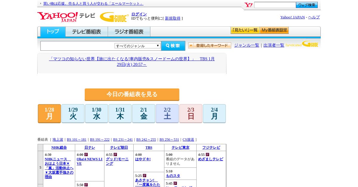Open the ヘルプ link
Screen dimensions: 358x187
pyautogui.click(x=314, y=17)
